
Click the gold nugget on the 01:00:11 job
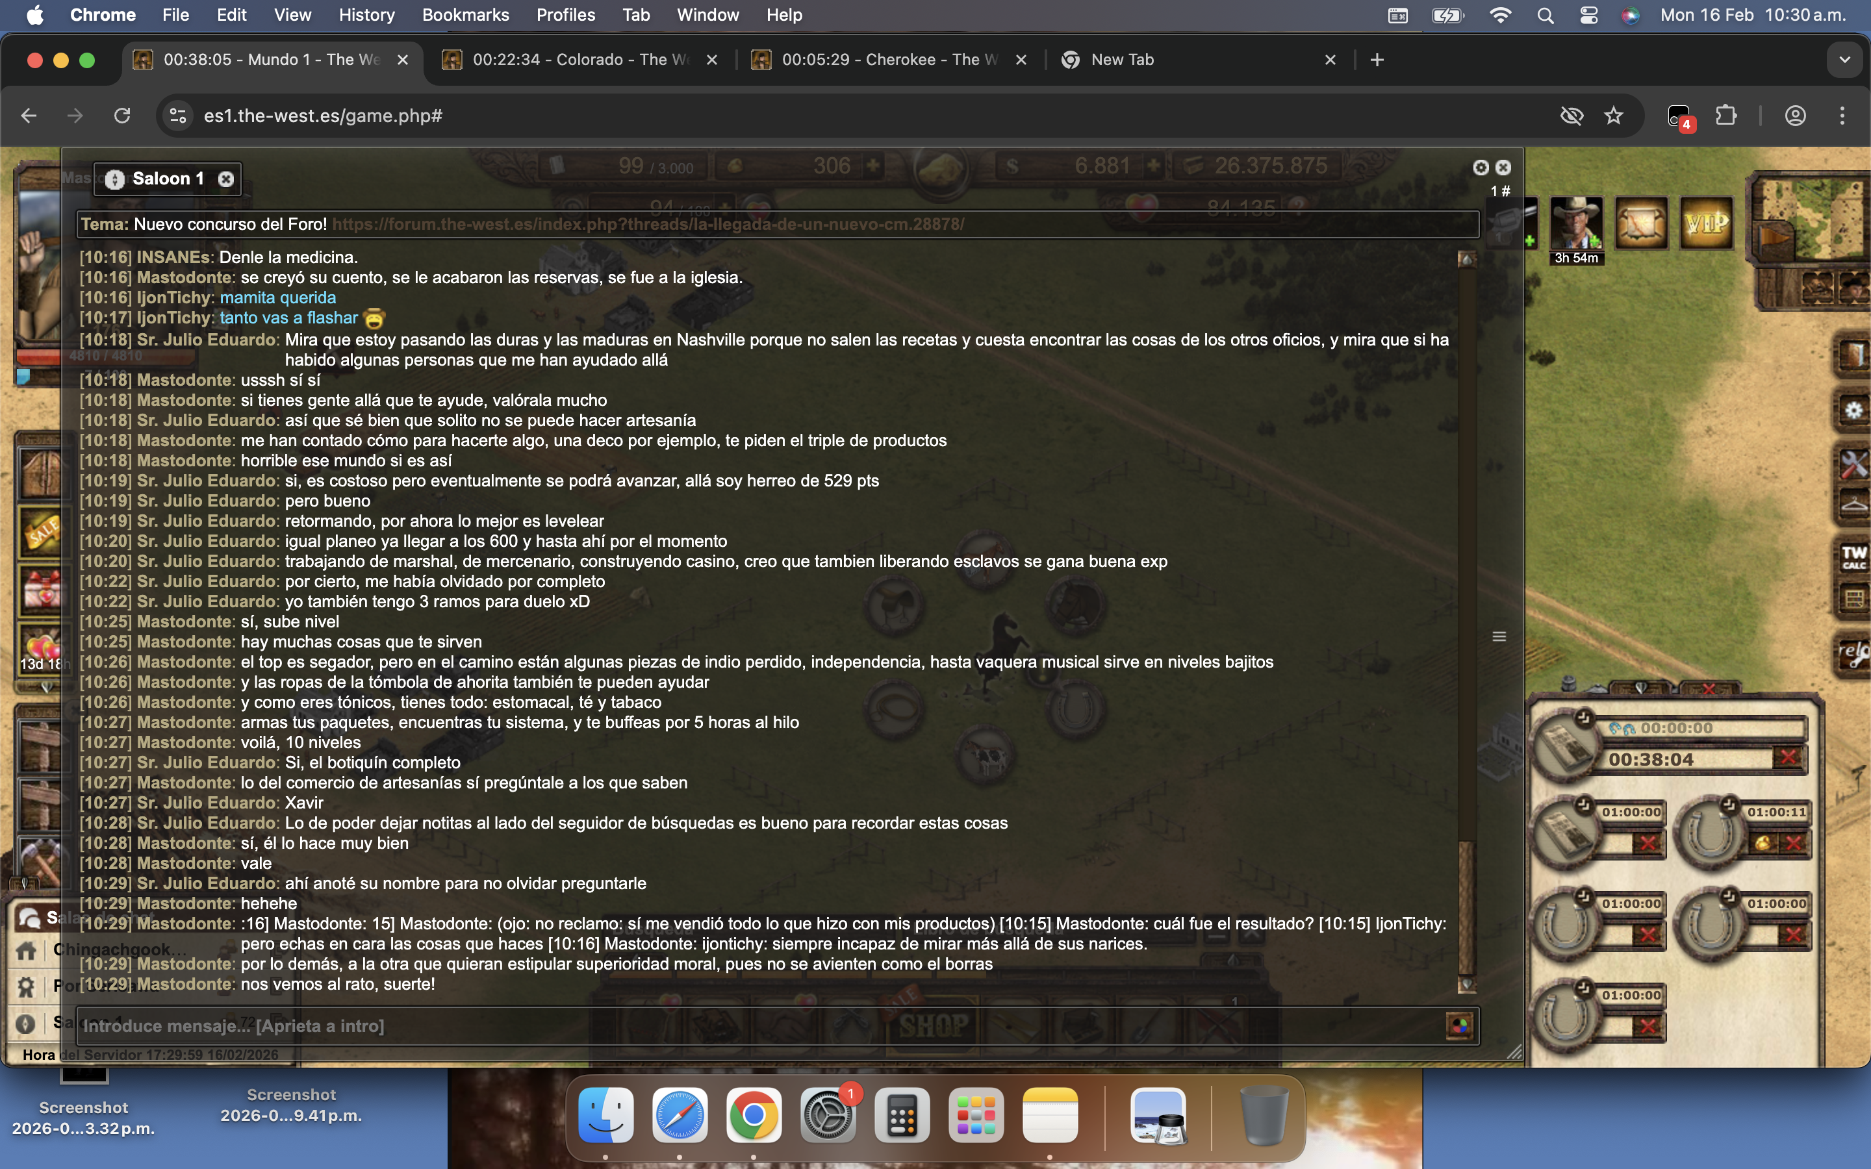[1764, 844]
